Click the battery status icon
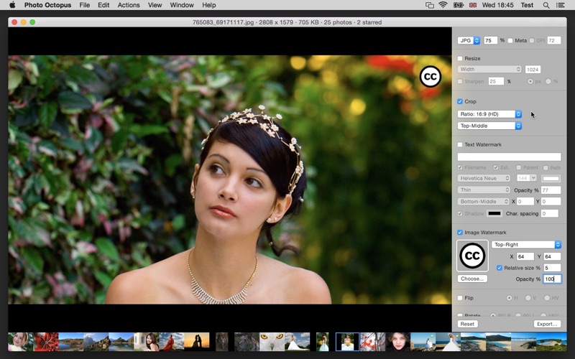The width and height of the screenshot is (575, 359). pos(459,5)
